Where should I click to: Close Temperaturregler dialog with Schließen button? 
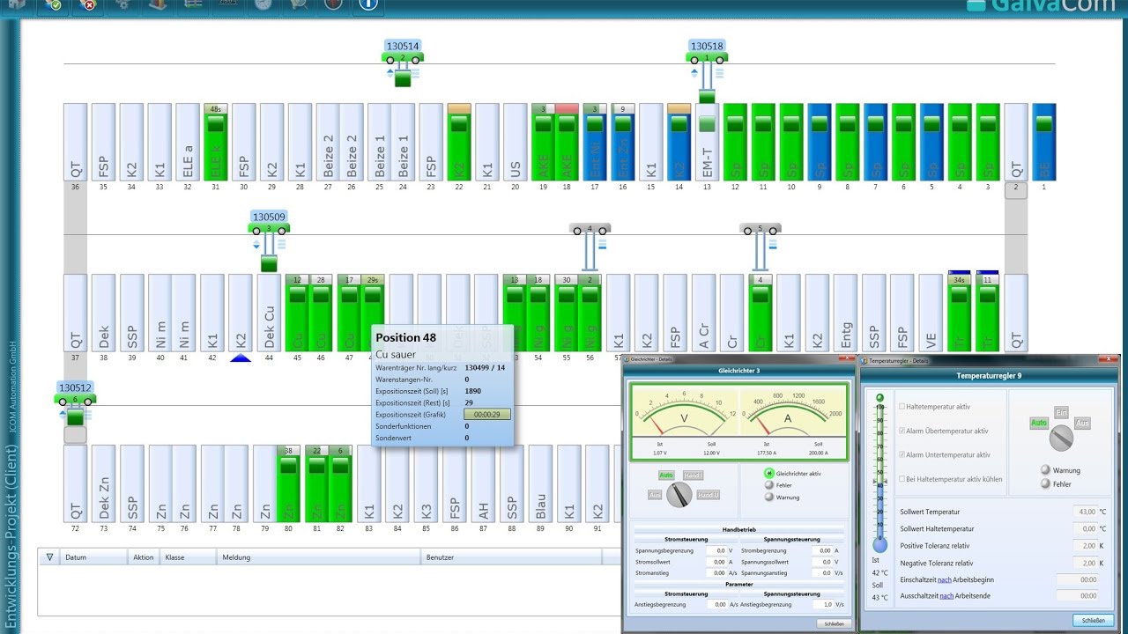tap(1093, 620)
